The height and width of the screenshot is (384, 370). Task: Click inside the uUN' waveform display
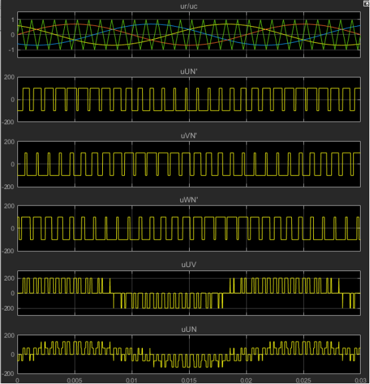tap(189, 100)
